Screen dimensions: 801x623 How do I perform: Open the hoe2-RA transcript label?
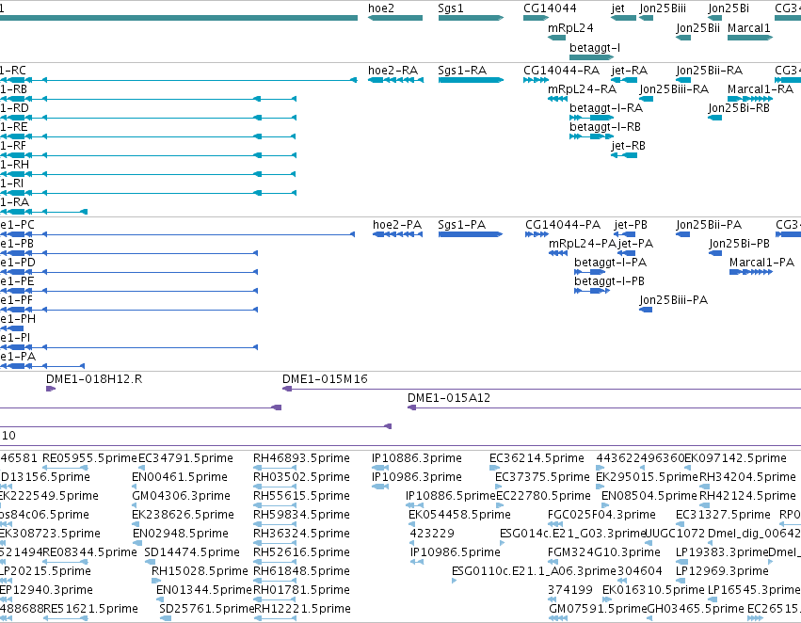392,70
